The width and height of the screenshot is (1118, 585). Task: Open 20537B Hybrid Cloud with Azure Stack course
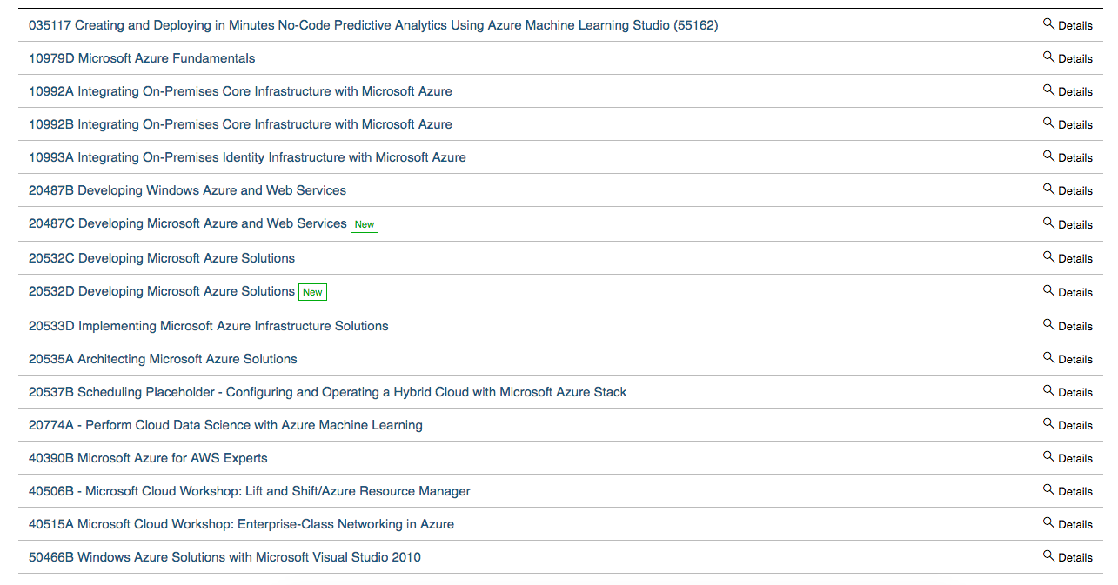tap(327, 392)
